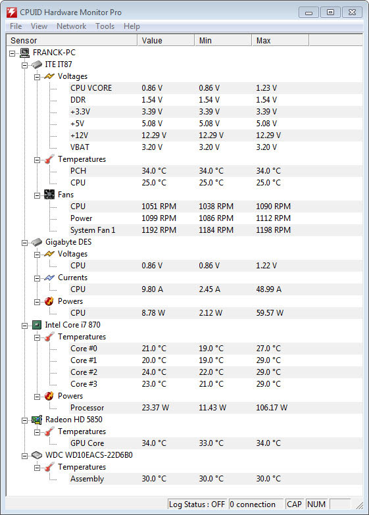Click the Radeon HD 5850 graphics card icon
The width and height of the screenshot is (369, 515).
tap(37, 420)
